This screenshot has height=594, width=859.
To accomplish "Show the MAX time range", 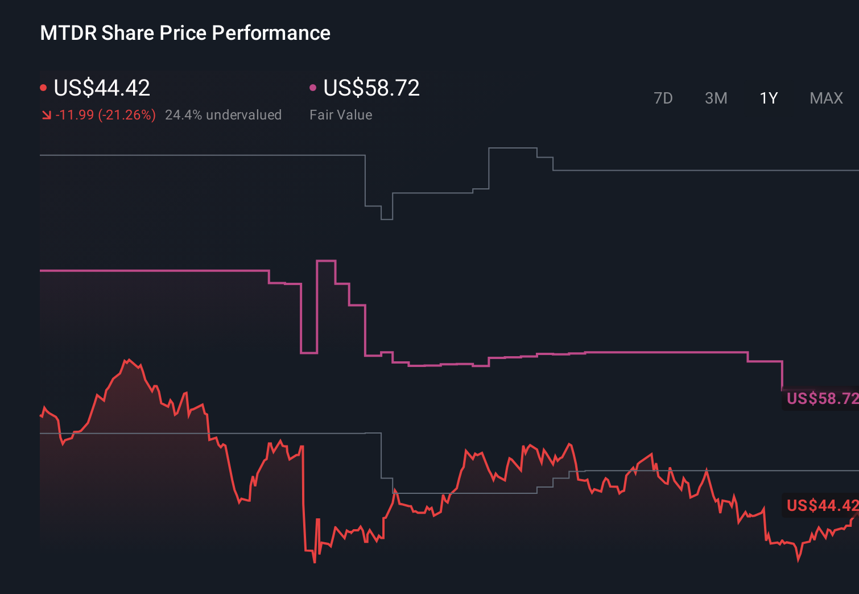I will click(826, 98).
